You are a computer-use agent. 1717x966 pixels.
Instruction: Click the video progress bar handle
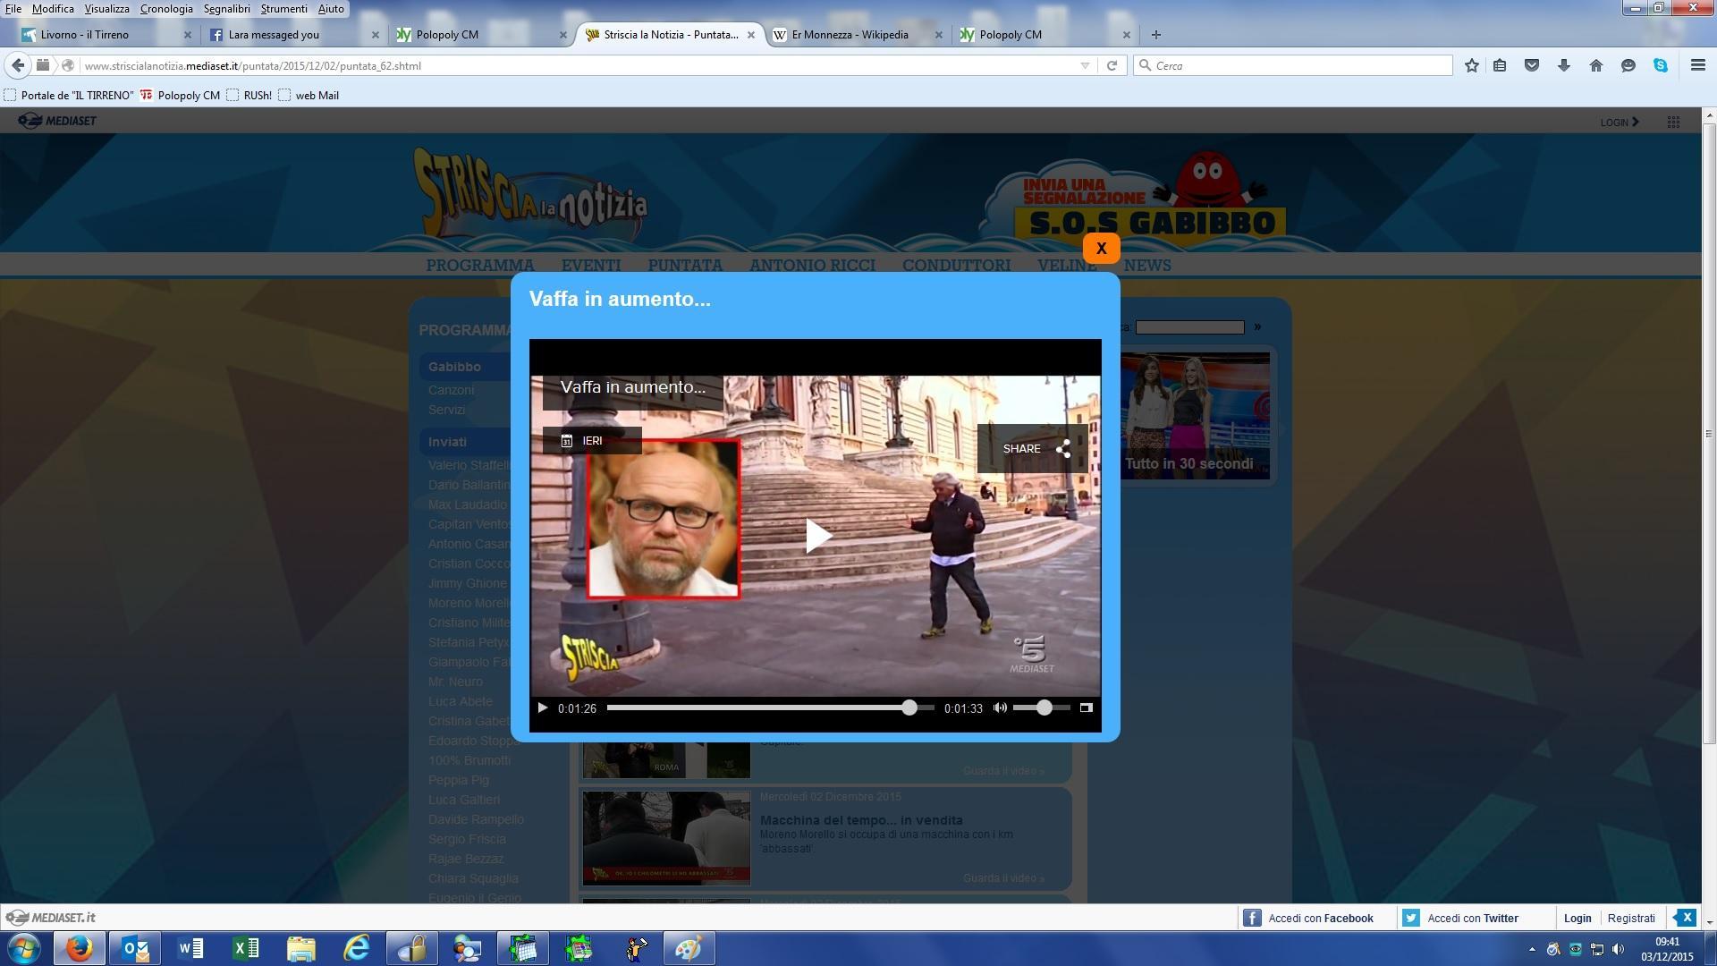click(x=909, y=708)
